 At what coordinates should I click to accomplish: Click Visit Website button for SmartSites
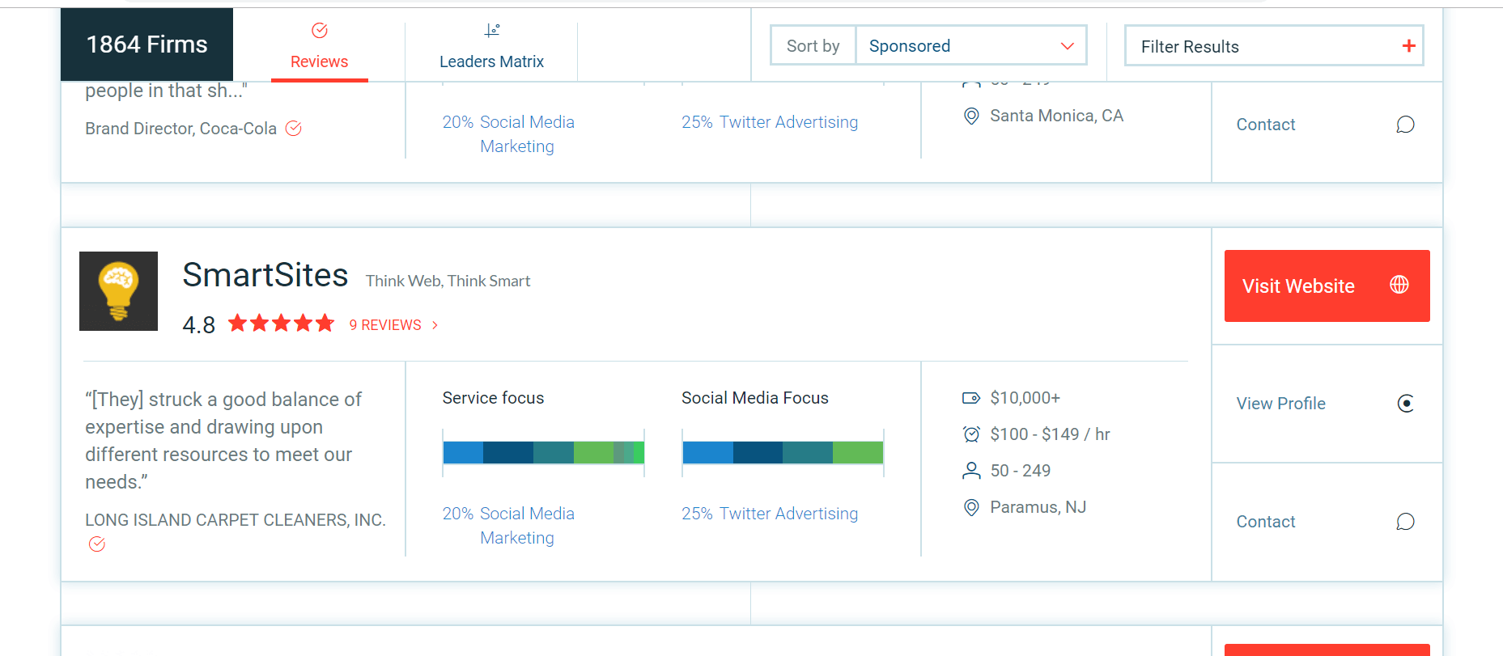point(1327,286)
